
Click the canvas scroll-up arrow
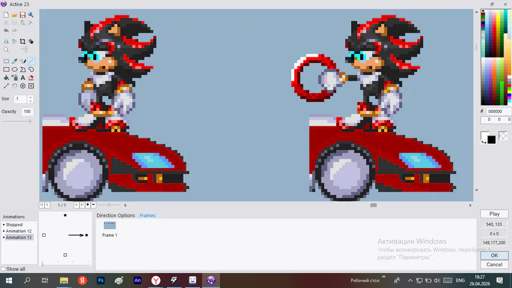coord(476,12)
